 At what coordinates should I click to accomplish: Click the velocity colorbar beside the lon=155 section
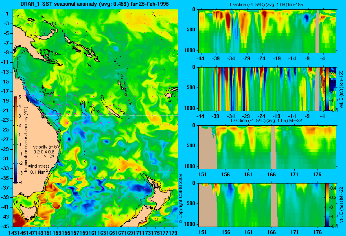(327, 89)
